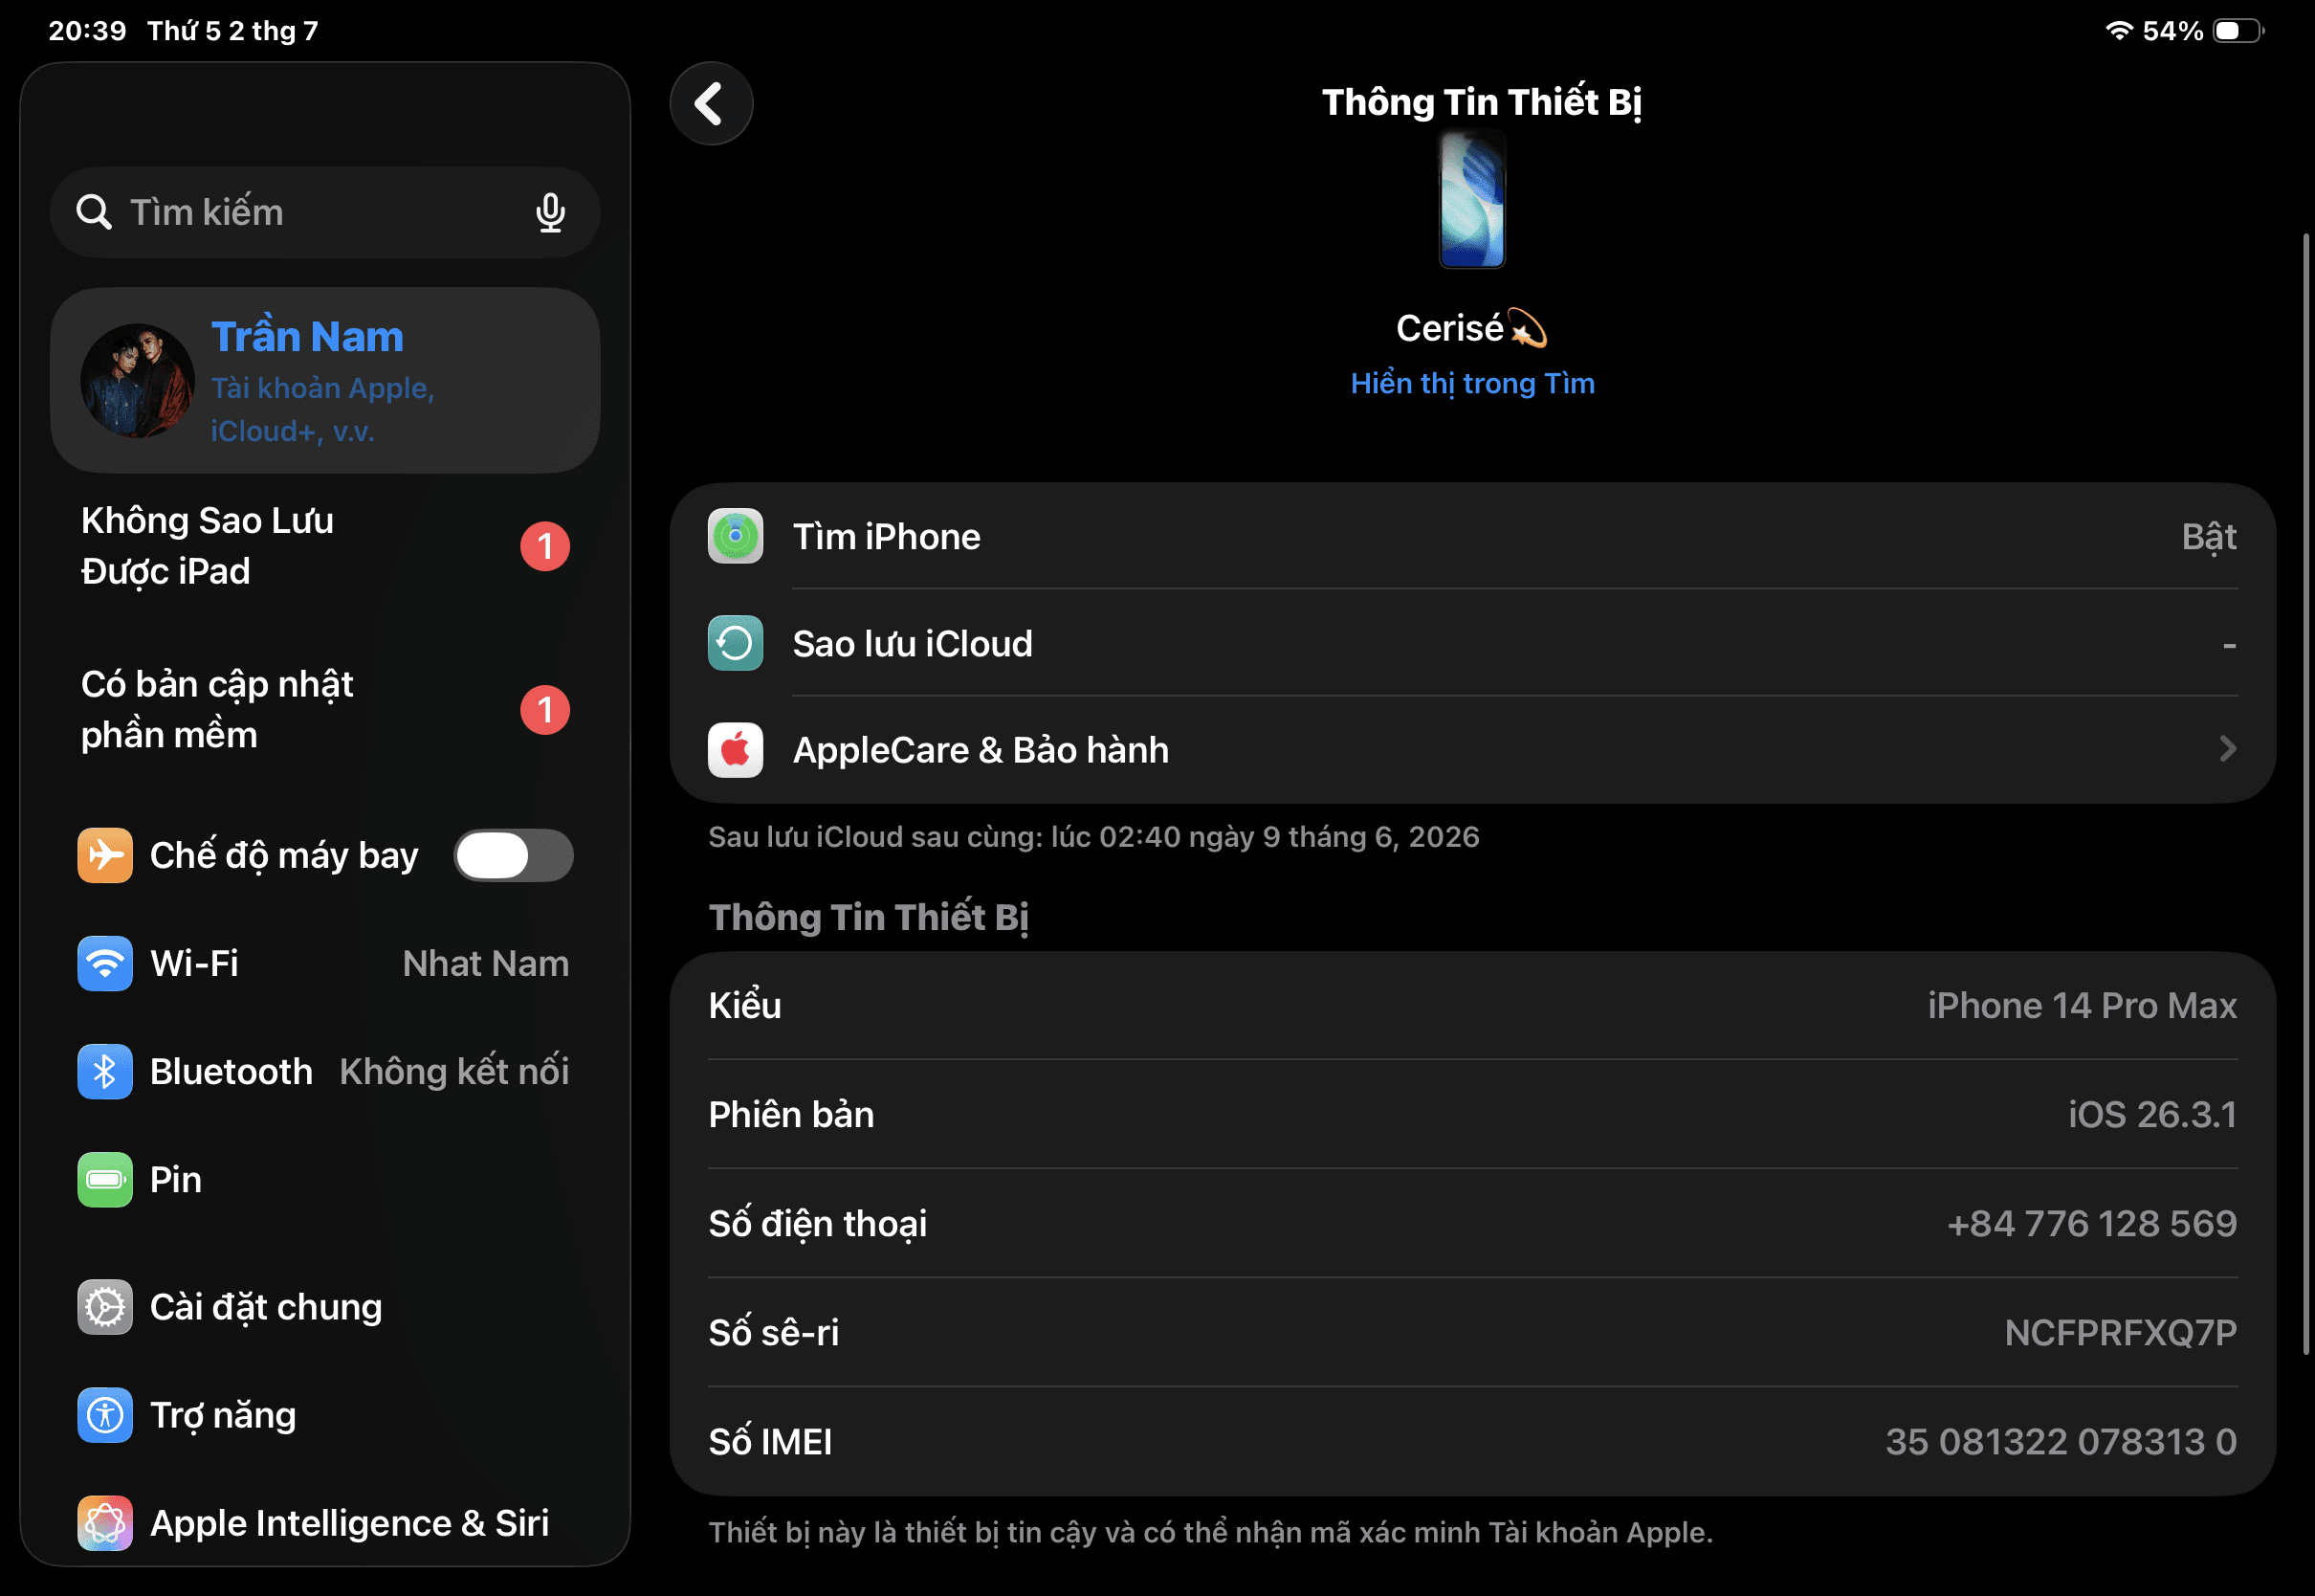Tap the Airplane mode orange icon
This screenshot has height=1596, width=2315.
click(105, 855)
